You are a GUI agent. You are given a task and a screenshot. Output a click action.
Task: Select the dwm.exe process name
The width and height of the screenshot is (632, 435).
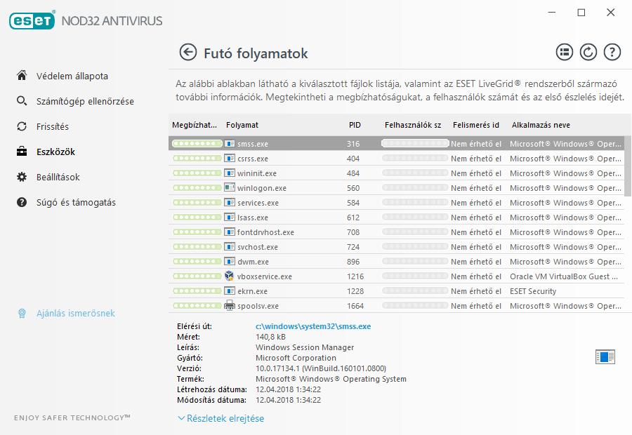coord(253,262)
